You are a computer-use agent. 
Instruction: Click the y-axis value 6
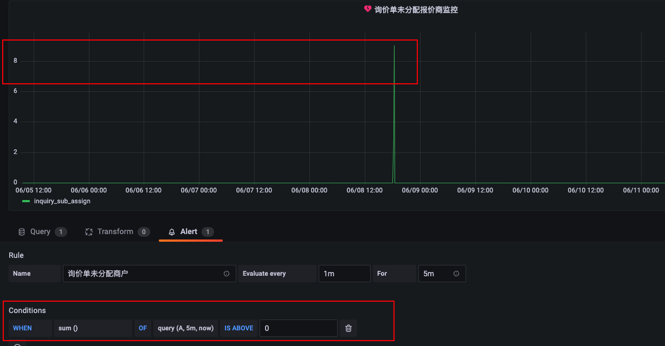15,91
